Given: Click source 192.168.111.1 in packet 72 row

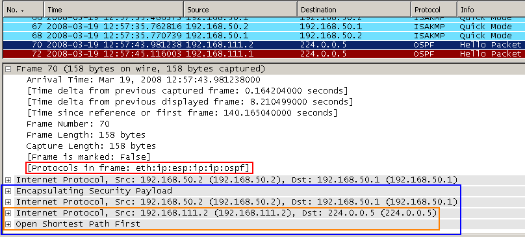Looking at the screenshot, I should pyautogui.click(x=220, y=54).
